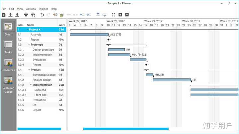Click the Back-end Gantt bar

[x=214, y=90]
